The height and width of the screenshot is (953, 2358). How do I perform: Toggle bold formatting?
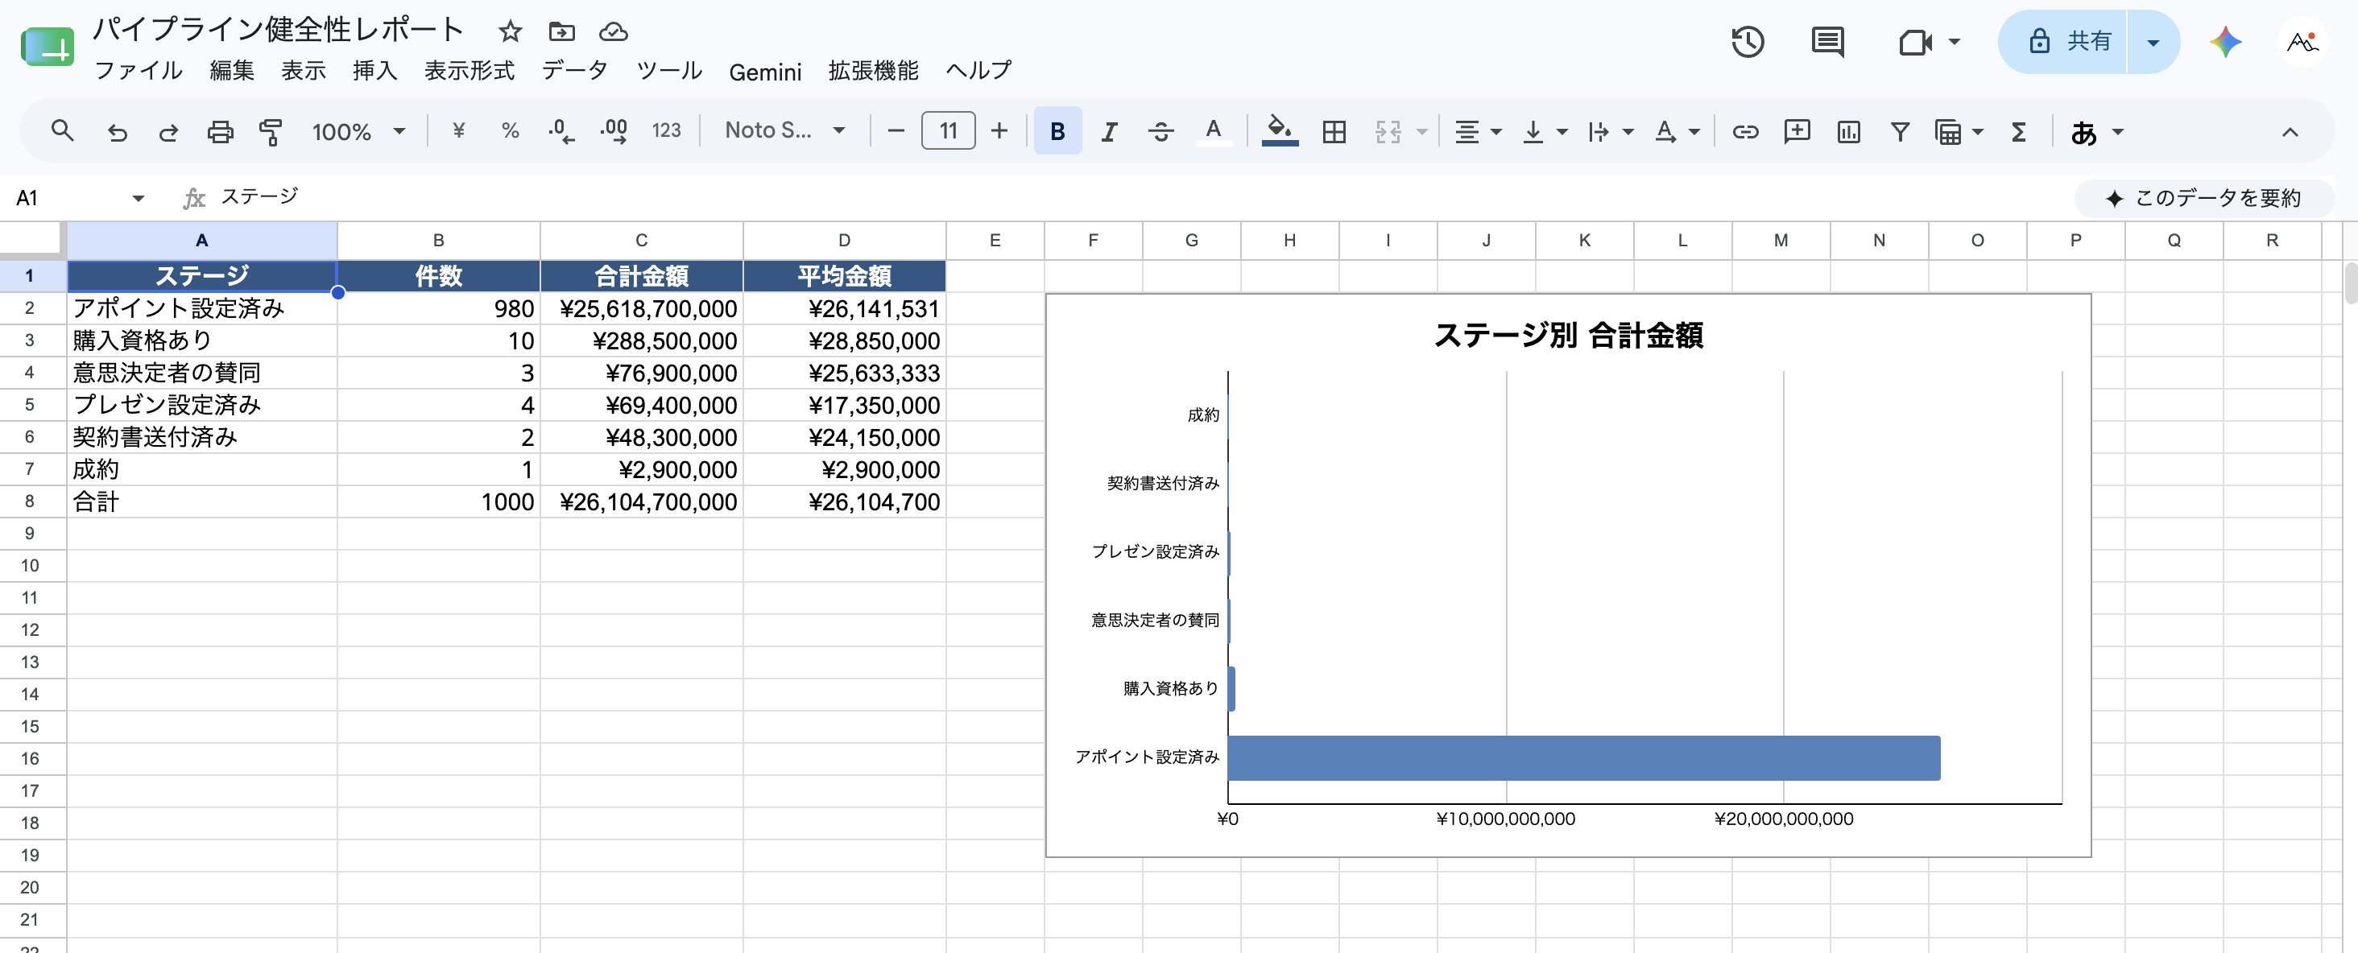click(1057, 130)
